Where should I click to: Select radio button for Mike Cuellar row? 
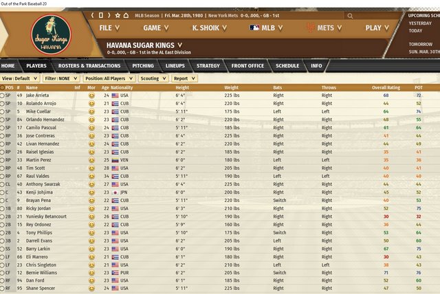coord(2,112)
